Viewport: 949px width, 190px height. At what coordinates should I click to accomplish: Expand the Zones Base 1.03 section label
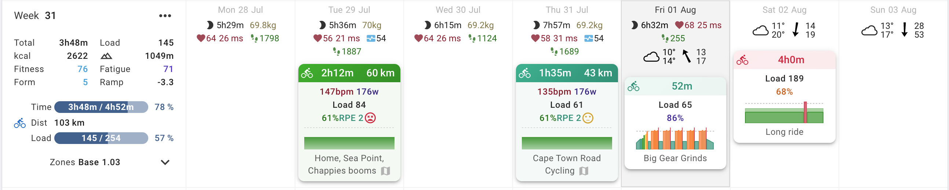(x=85, y=163)
